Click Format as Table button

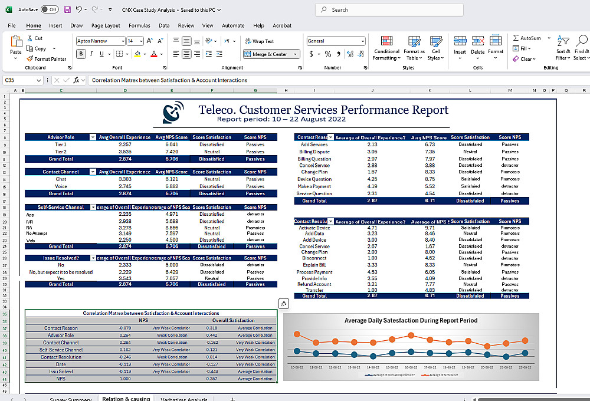414,48
